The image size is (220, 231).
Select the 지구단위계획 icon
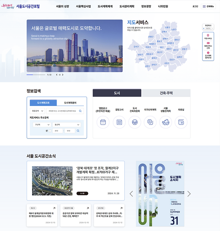(x=150, y=122)
